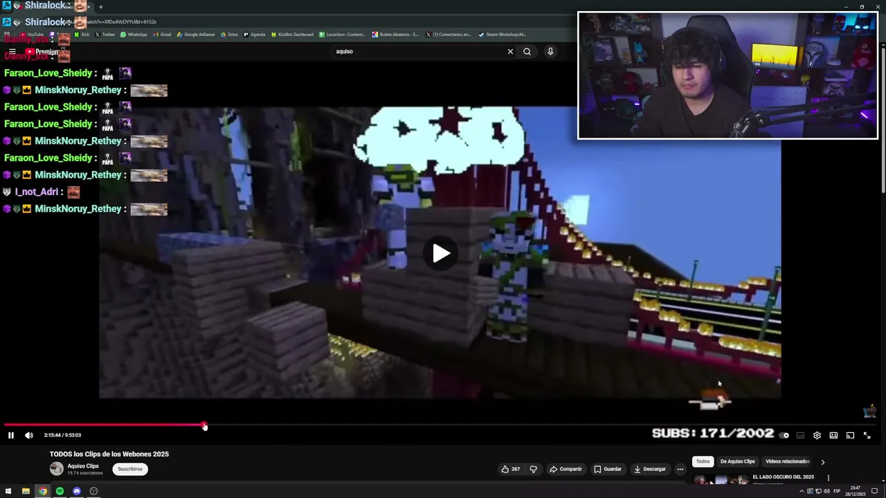Open options for 'EL LADO OSCURO DEL 2025'

[x=828, y=478]
